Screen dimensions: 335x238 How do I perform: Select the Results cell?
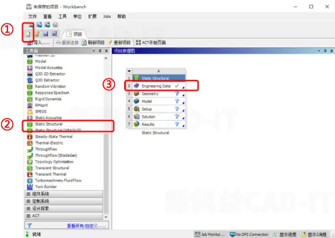click(x=159, y=124)
